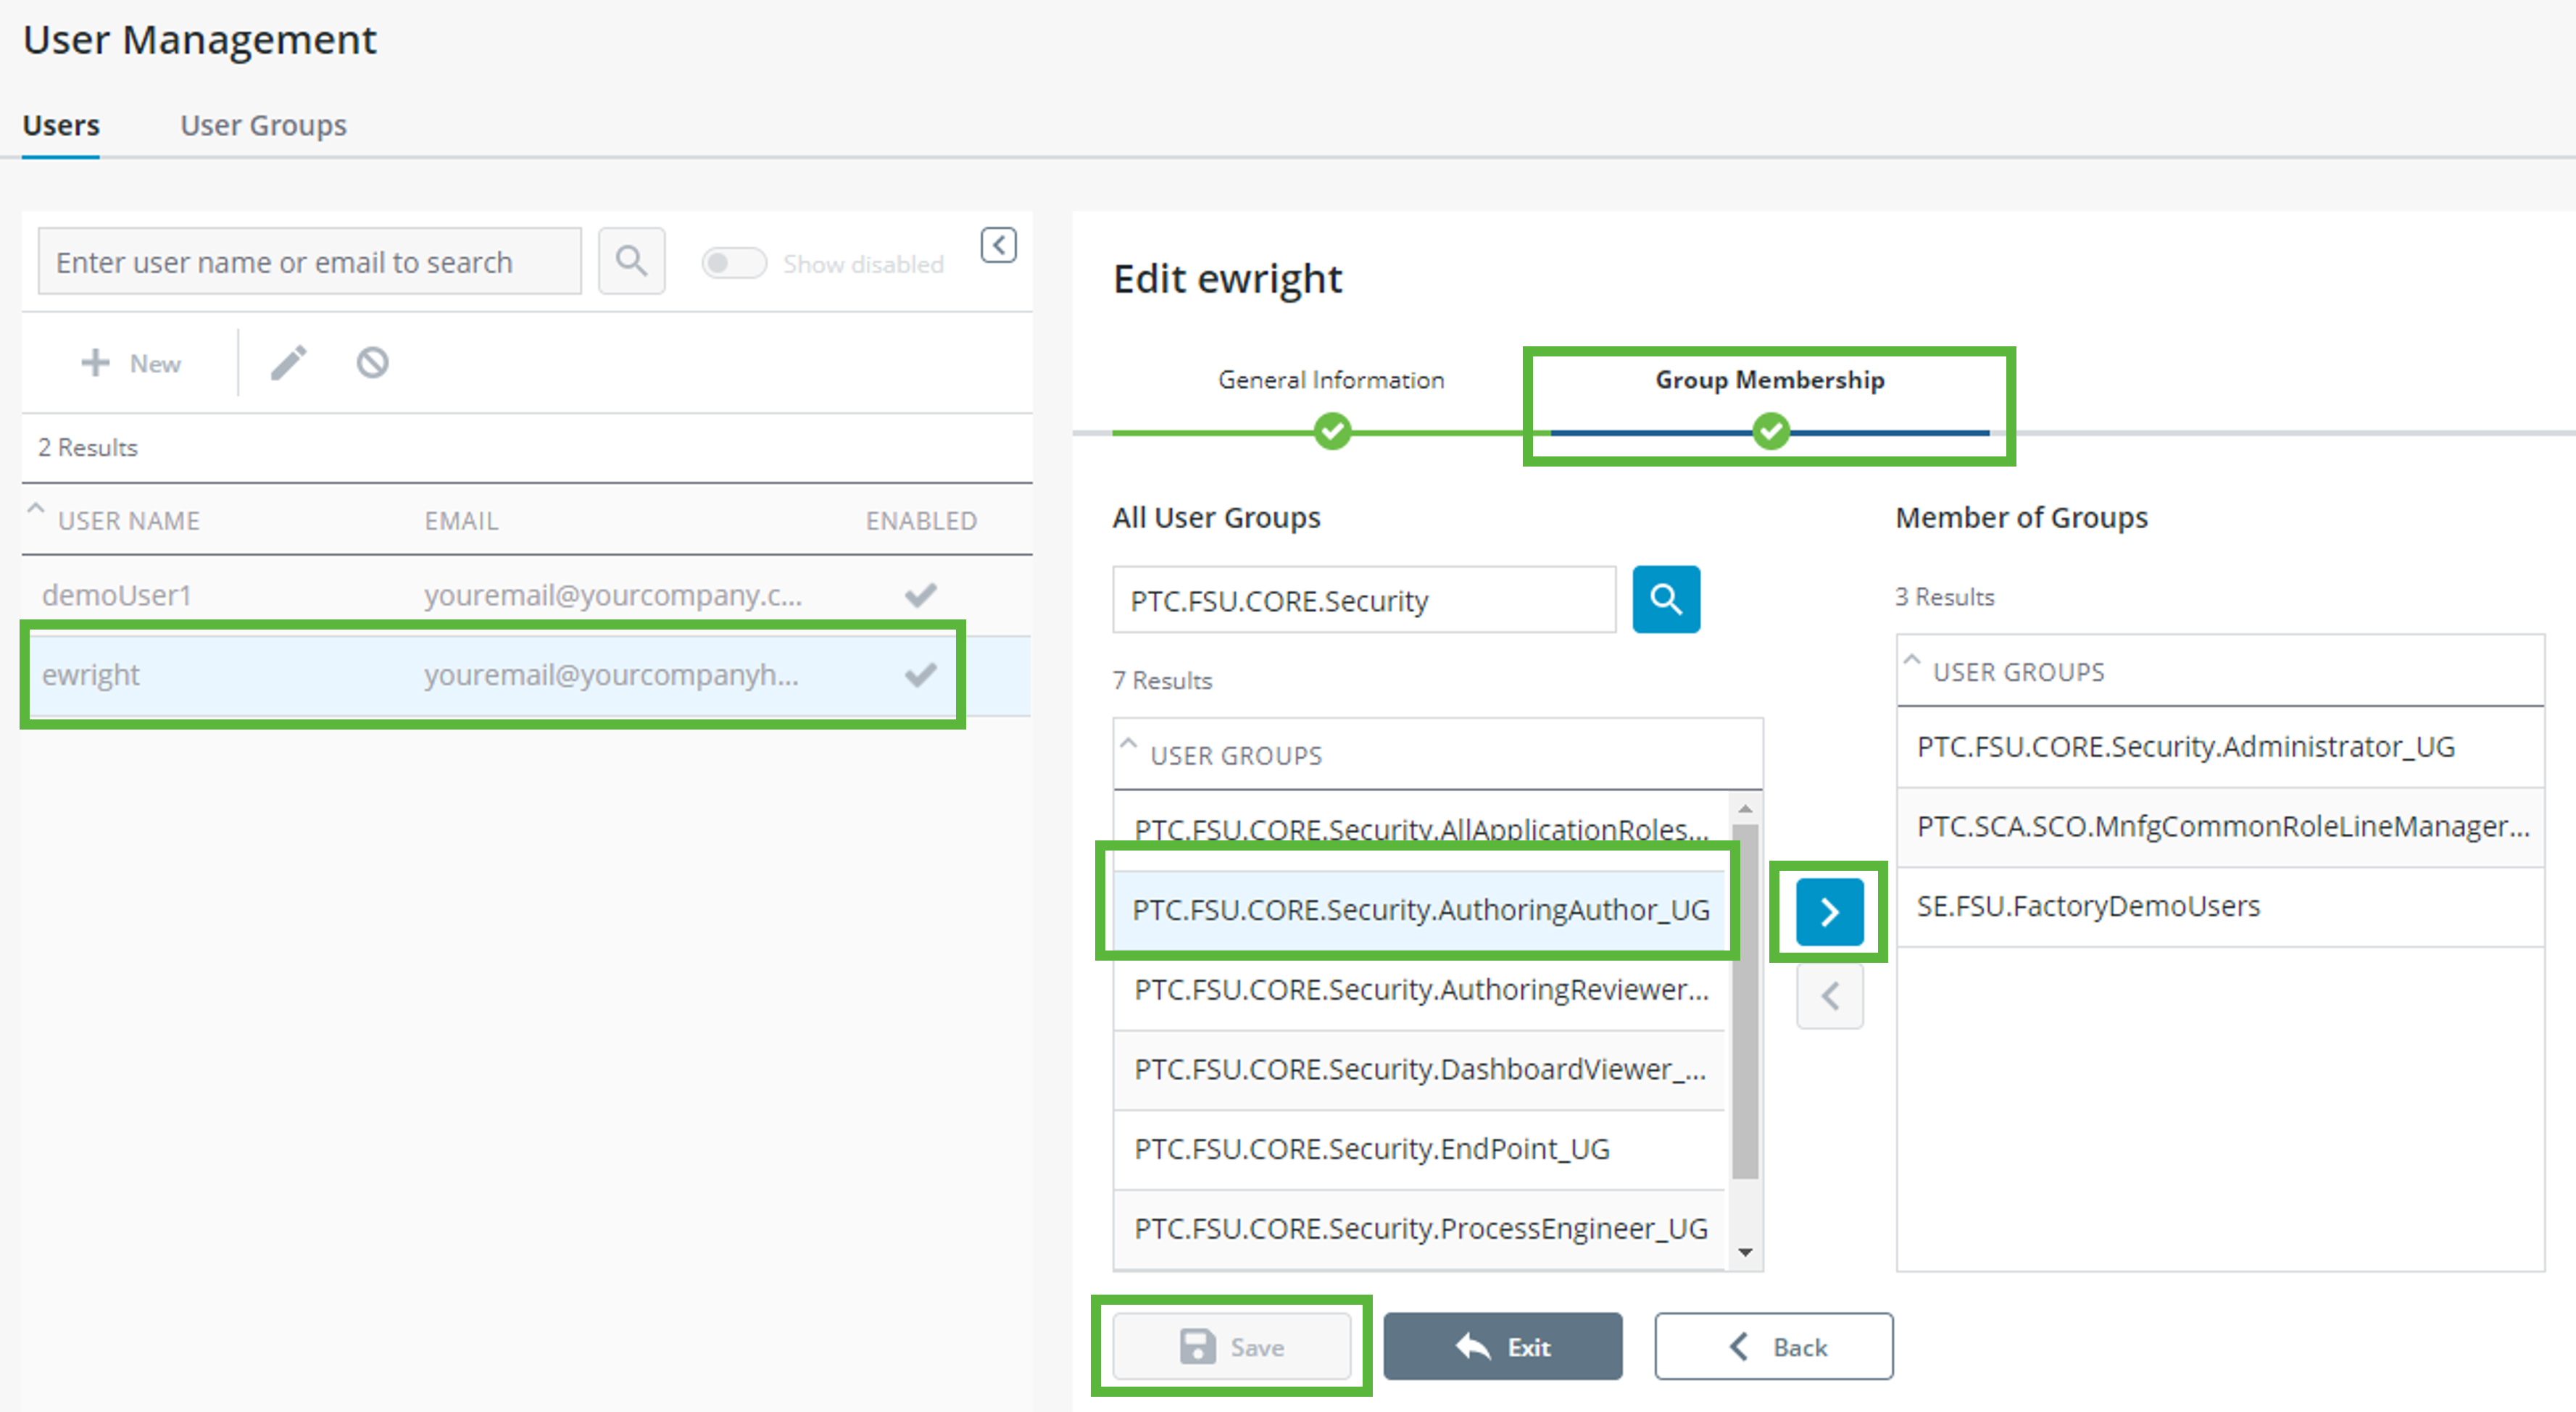This screenshot has height=1412, width=2576.
Task: Click scrollbar down arrow in groups list
Action: [x=1745, y=1252]
